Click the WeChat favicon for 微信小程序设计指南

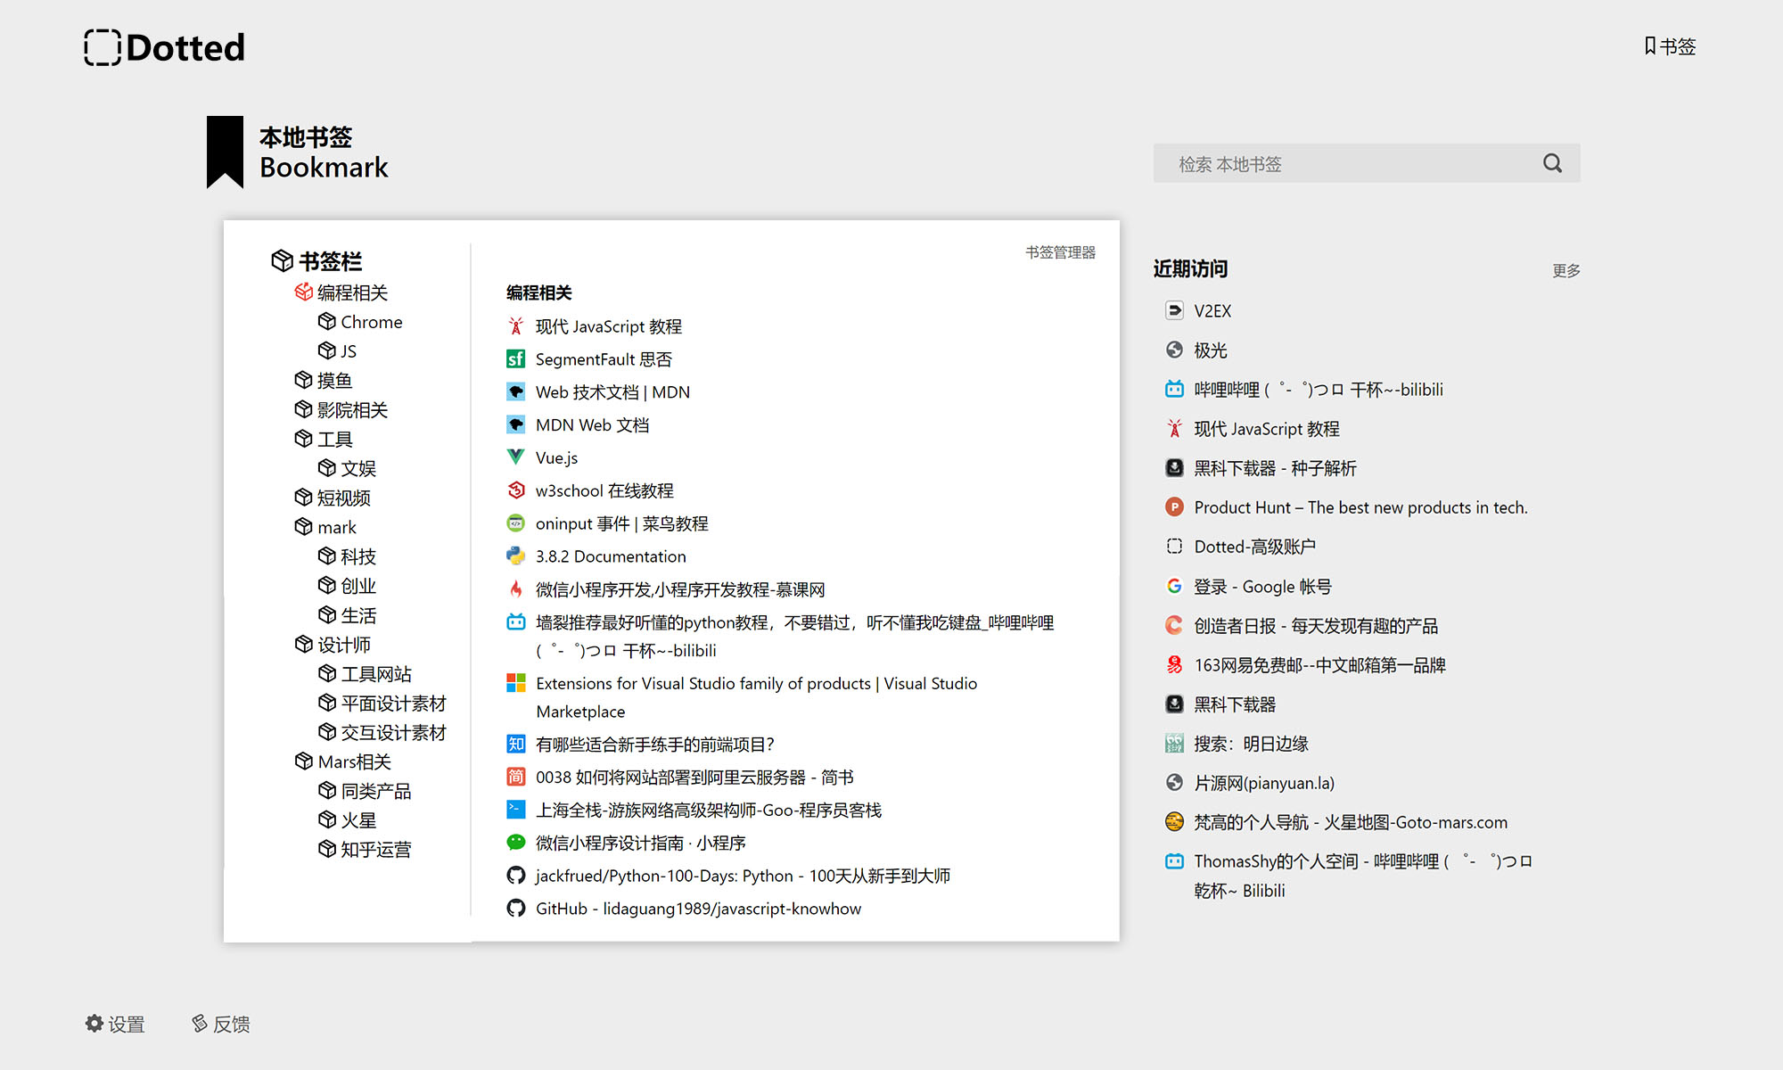pyautogui.click(x=515, y=843)
